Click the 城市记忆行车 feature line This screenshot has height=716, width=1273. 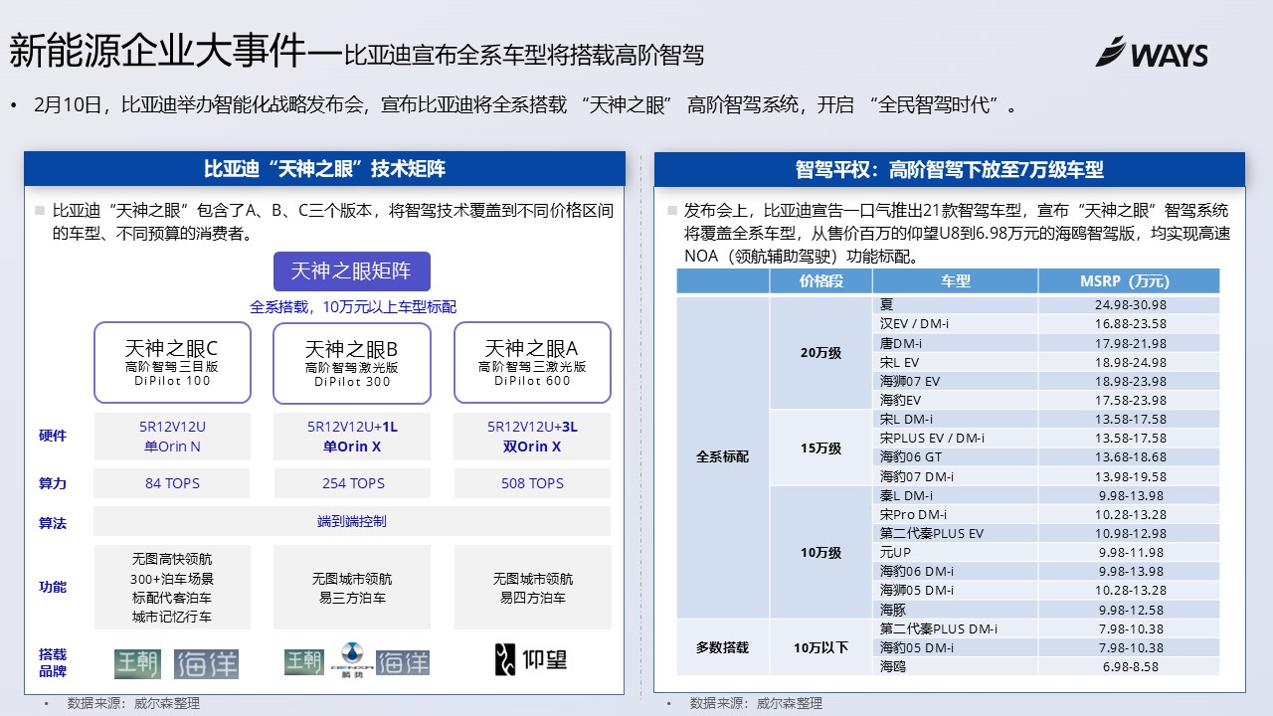pos(172,617)
